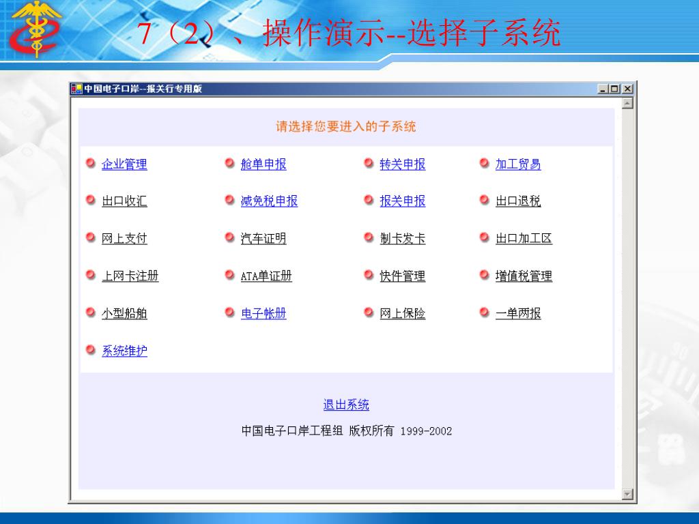Image resolution: width=699 pixels, height=524 pixels.
Task: Click red bullet icon beside 一单两报
Action: click(x=484, y=312)
